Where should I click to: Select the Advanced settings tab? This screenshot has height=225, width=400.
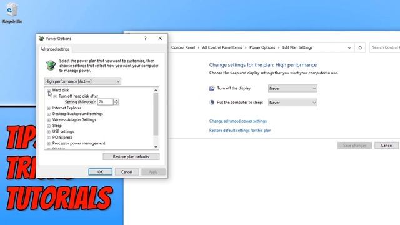(55, 49)
